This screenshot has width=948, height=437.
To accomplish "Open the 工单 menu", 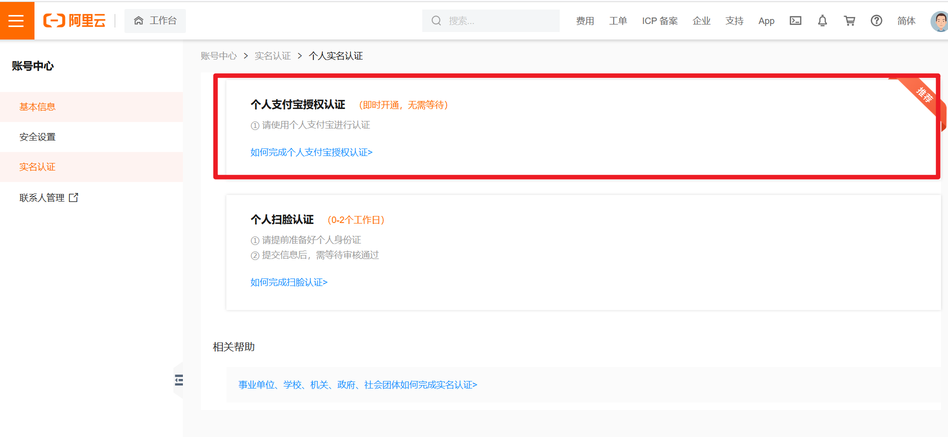I will pyautogui.click(x=618, y=20).
